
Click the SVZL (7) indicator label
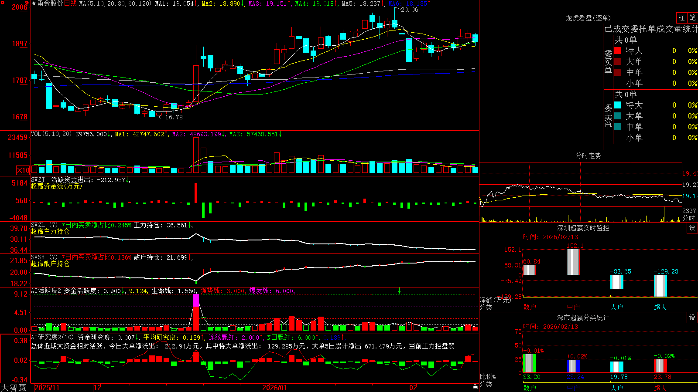(44, 225)
